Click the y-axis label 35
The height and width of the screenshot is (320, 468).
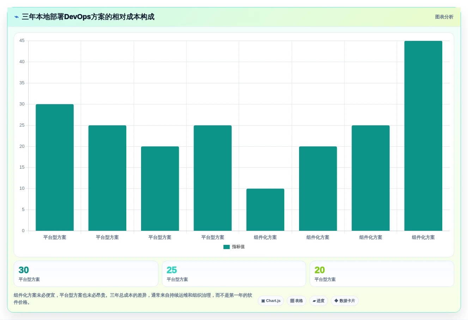pyautogui.click(x=22, y=83)
